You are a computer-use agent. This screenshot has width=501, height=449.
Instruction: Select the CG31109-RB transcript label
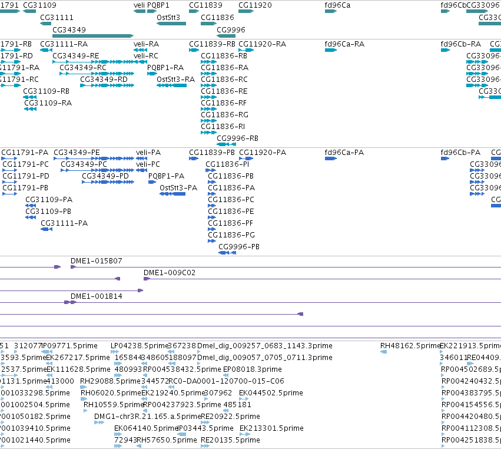tap(46, 91)
